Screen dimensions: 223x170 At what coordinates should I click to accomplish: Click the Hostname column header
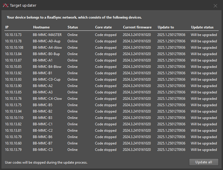pos(42,27)
